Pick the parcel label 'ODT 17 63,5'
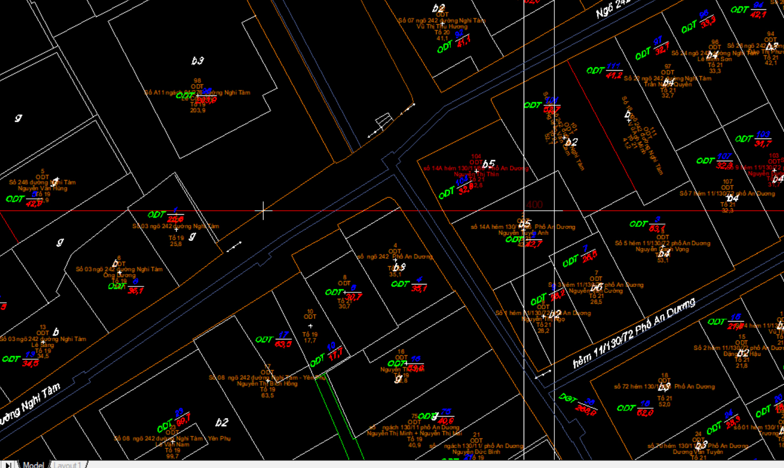Image resolution: width=784 pixels, height=468 pixels. pos(274,339)
